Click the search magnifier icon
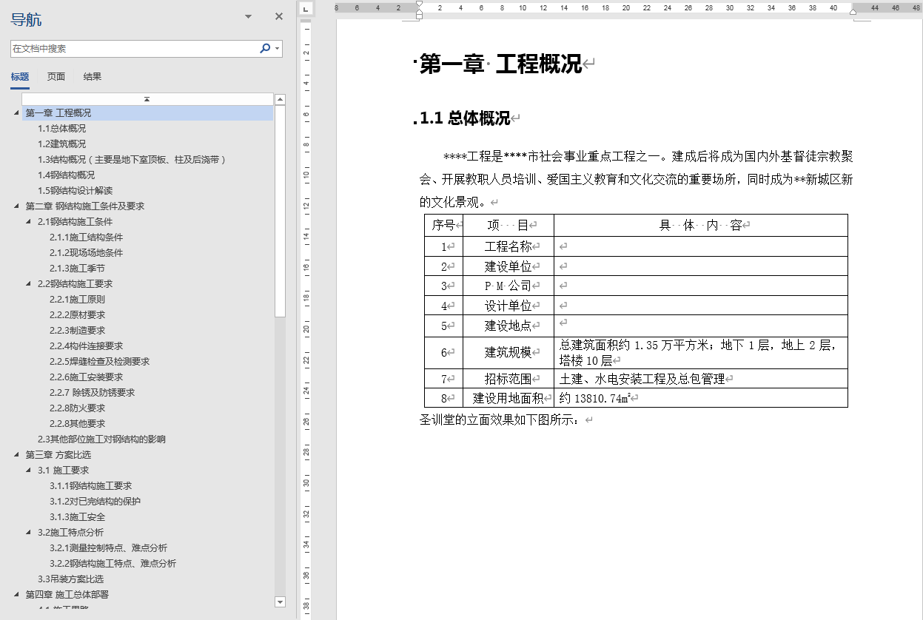This screenshot has width=923, height=620. point(265,48)
